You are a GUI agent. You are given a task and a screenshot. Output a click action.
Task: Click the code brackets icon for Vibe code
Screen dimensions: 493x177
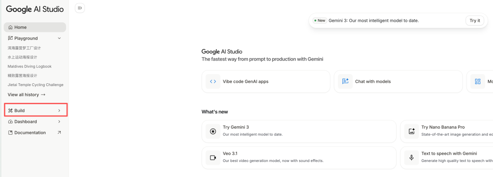tap(213, 81)
